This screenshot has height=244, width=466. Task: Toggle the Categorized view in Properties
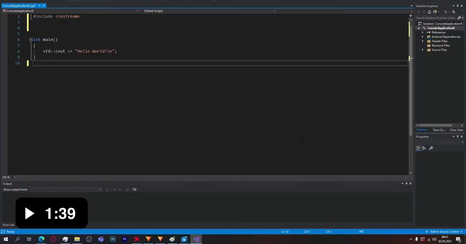418,148
